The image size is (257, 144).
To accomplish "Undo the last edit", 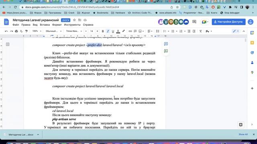I will [x=6, y=31].
